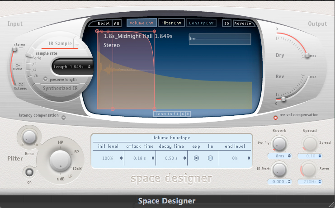Select IR Sample mode
335x208 pixels.
pyautogui.click(x=60, y=43)
